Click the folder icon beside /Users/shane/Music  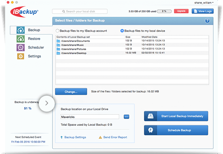58,45
